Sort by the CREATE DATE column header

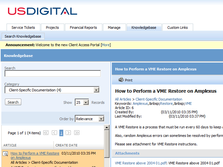tap(67, 145)
